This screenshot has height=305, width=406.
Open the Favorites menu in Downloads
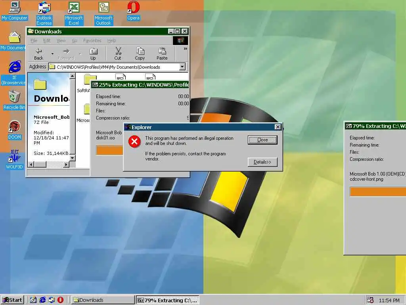click(92, 41)
